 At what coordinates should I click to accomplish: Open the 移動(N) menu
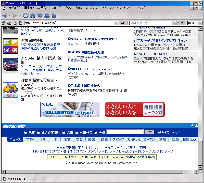click(x=56, y=8)
